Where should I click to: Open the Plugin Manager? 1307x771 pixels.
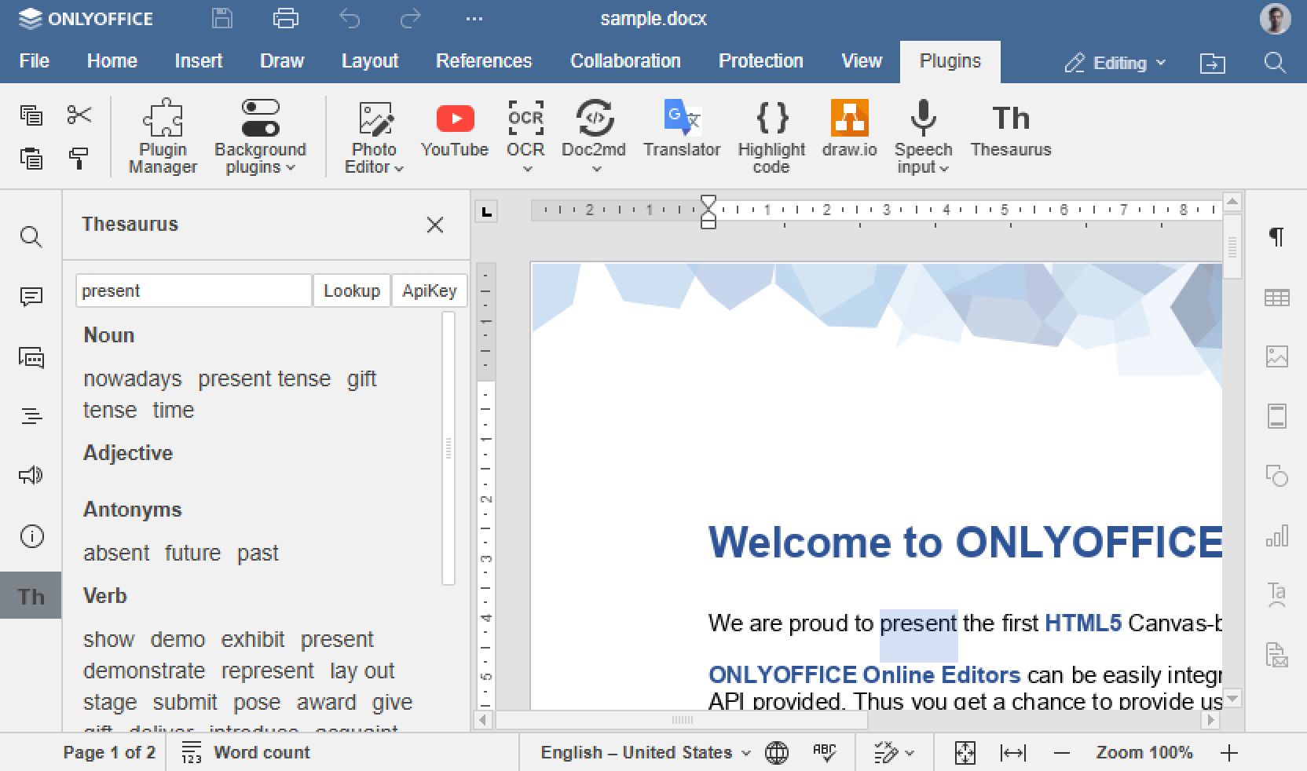[163, 136]
